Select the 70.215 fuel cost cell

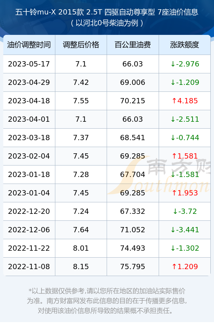tap(133, 101)
